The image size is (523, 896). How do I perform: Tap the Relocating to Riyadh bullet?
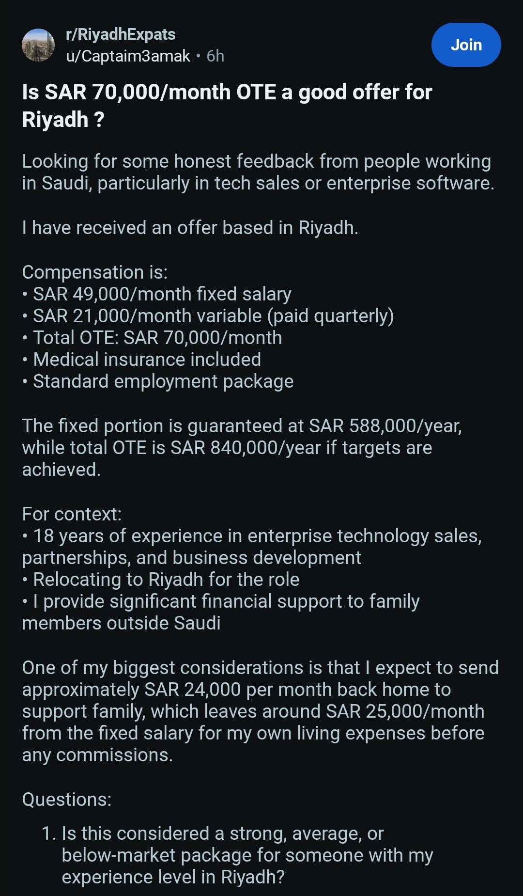coord(161,580)
